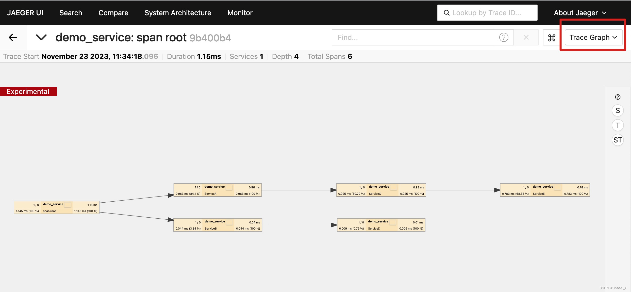This screenshot has width=631, height=292.
Task: Open trace graph help icon
Action: pos(618,97)
